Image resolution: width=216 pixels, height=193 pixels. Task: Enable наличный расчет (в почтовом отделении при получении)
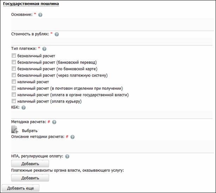(x=14, y=88)
